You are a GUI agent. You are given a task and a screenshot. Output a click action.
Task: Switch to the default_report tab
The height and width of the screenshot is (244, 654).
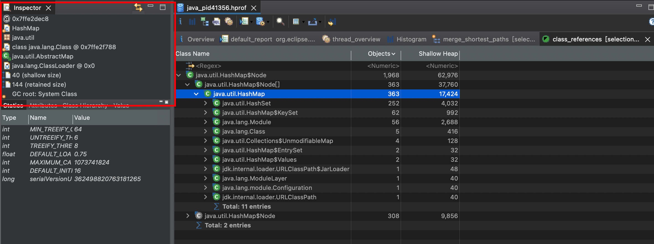click(268, 39)
